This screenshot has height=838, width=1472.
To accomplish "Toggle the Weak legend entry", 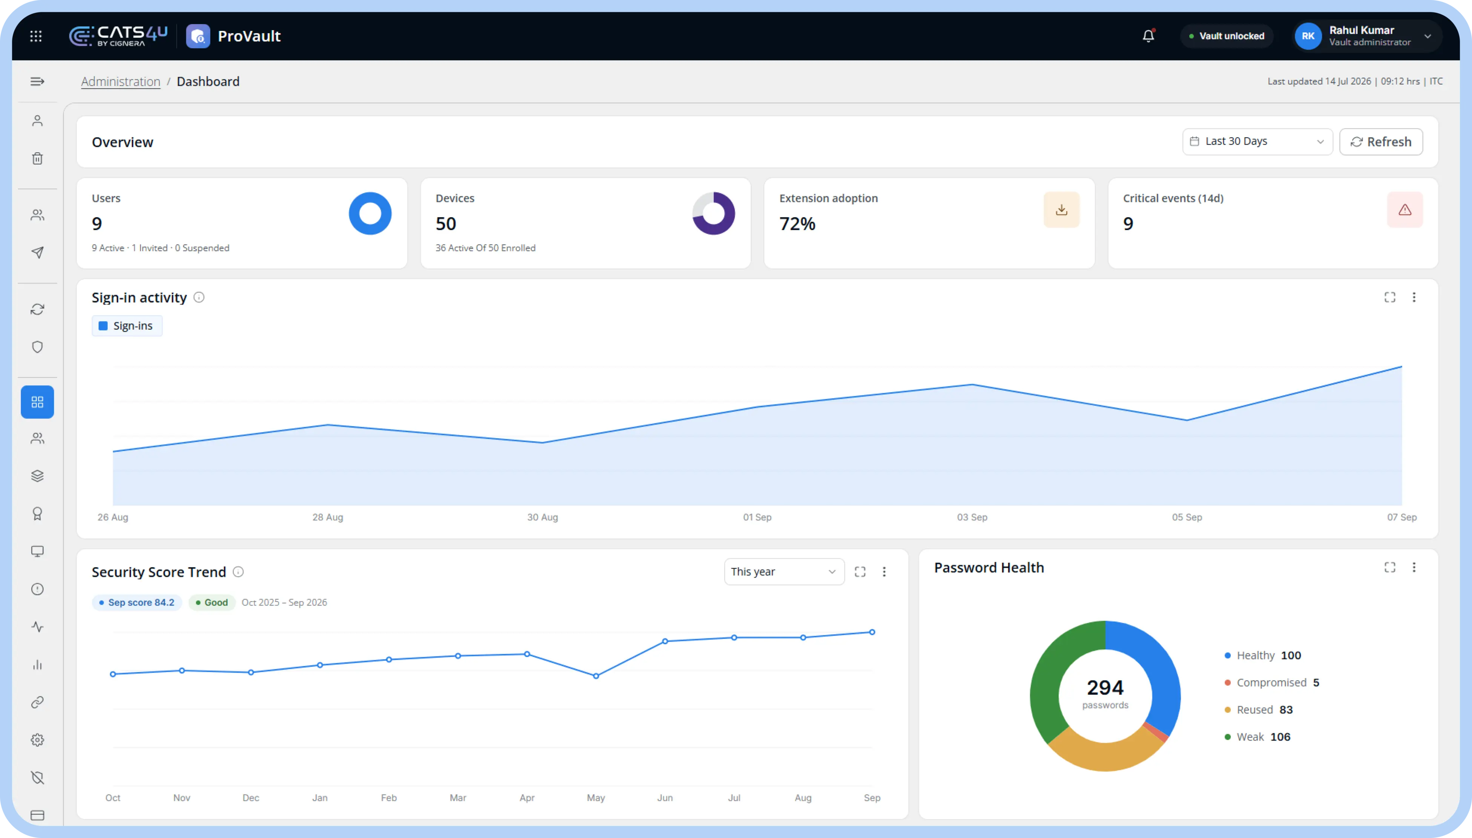I will 1257,737.
